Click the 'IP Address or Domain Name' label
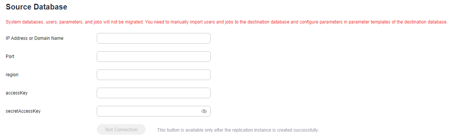This screenshot has height=140, width=458. click(x=35, y=38)
